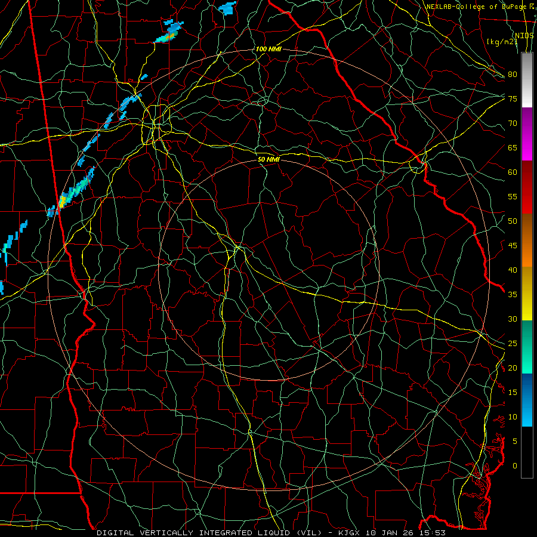Click the orange-core storm echo near the top

pos(169,32)
